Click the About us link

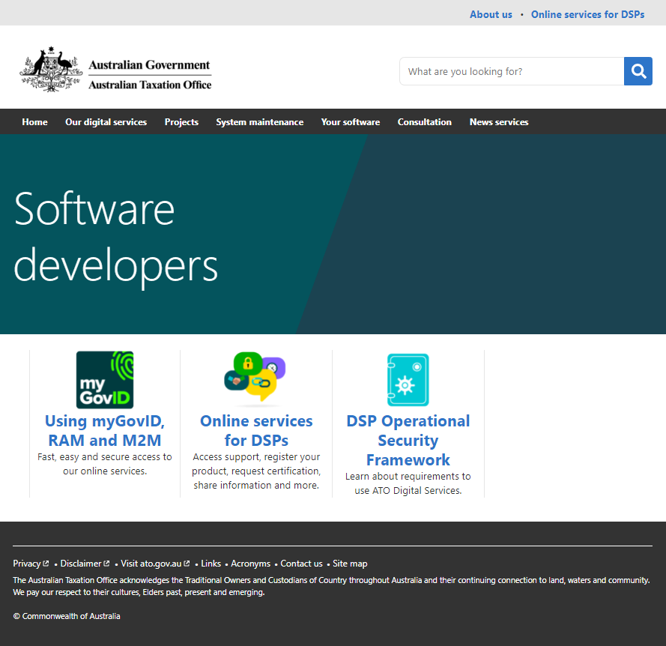491,14
